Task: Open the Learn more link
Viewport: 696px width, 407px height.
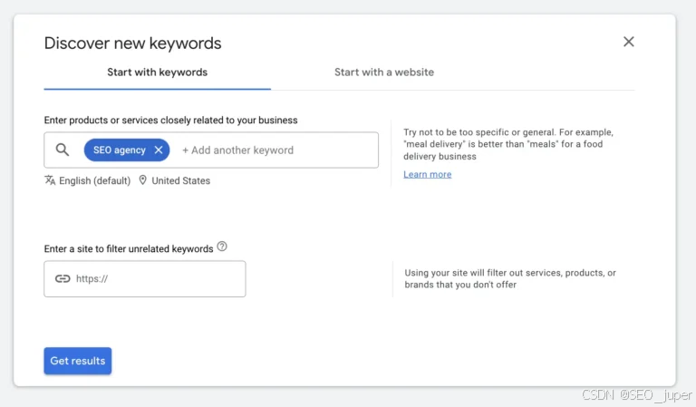Action: [x=427, y=174]
